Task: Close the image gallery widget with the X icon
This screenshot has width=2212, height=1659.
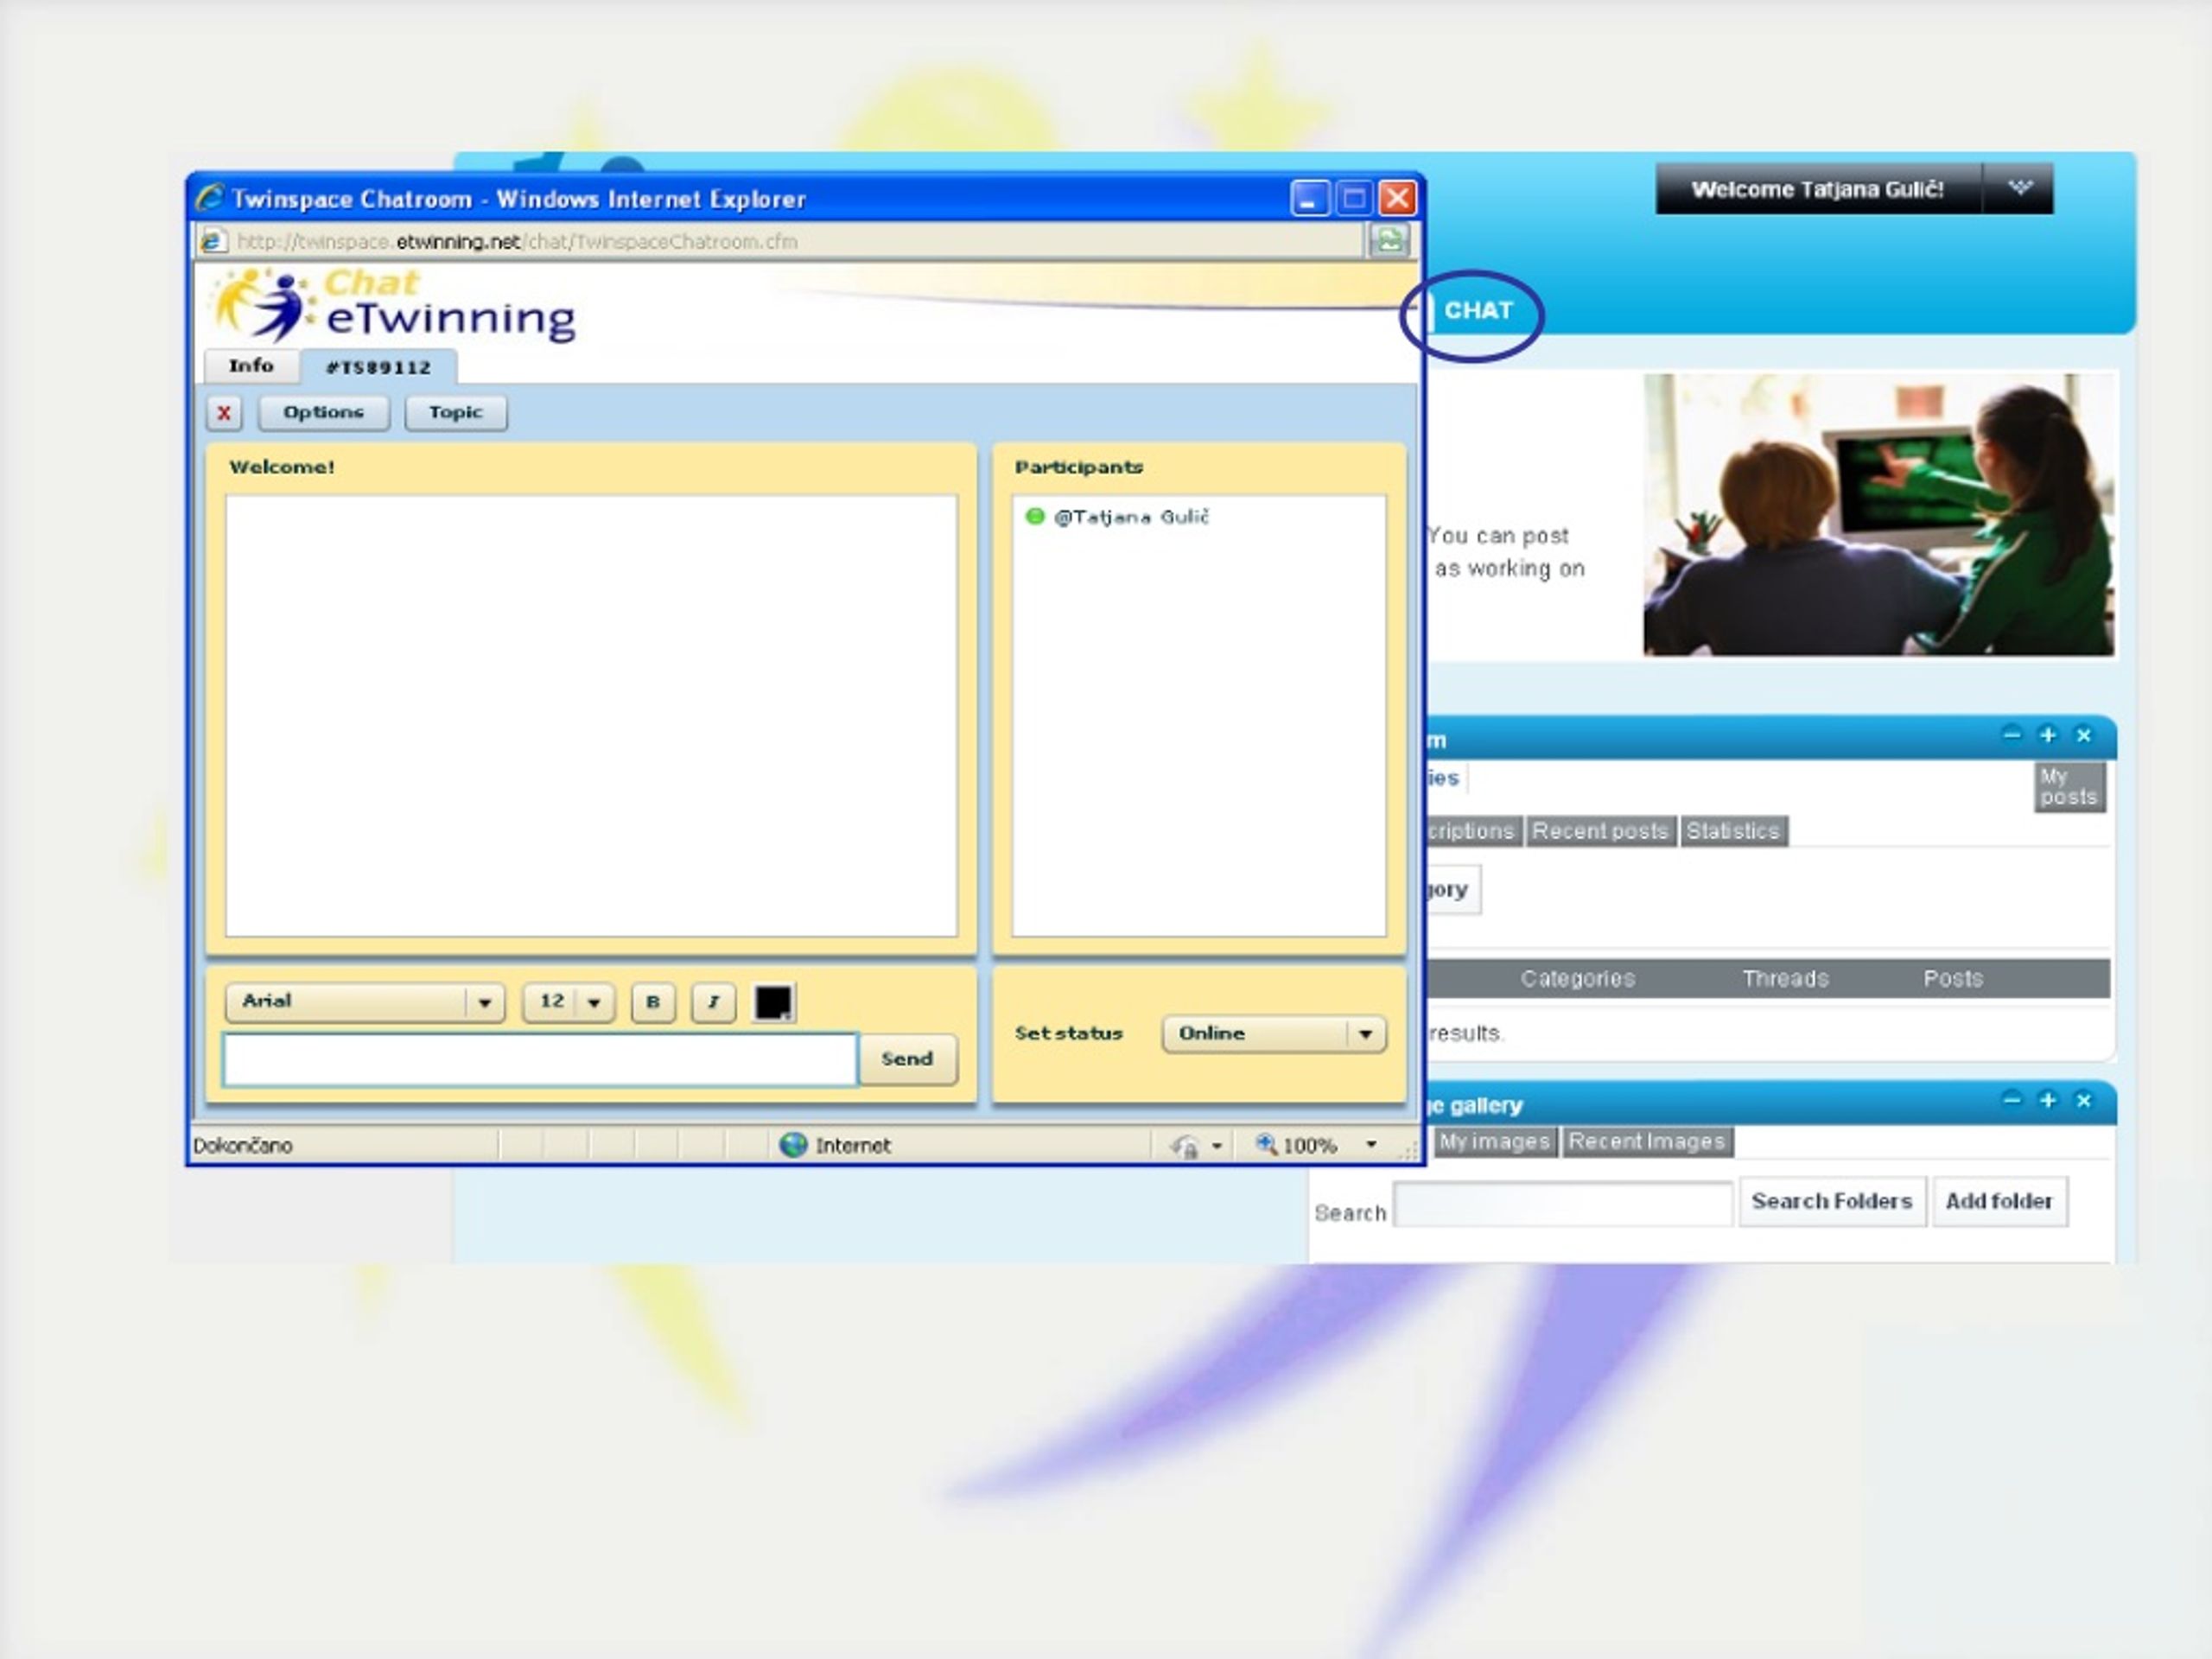Action: (x=2084, y=1100)
